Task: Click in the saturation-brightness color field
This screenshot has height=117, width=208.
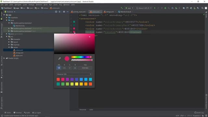Action: 74,44
